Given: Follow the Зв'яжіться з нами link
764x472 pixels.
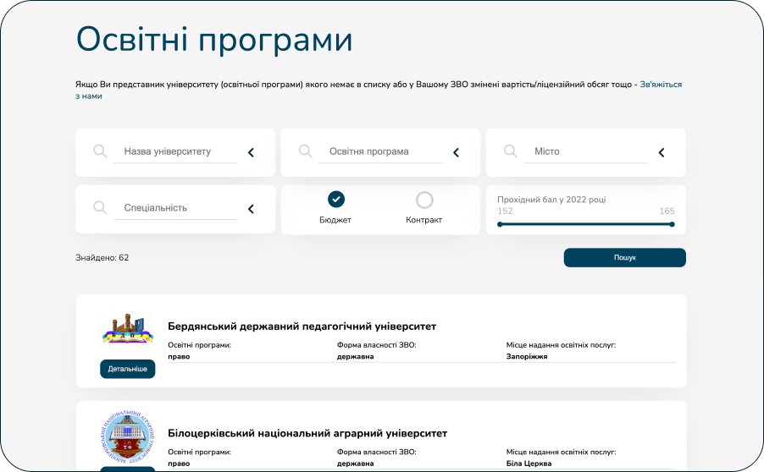Looking at the screenshot, I should (660, 85).
